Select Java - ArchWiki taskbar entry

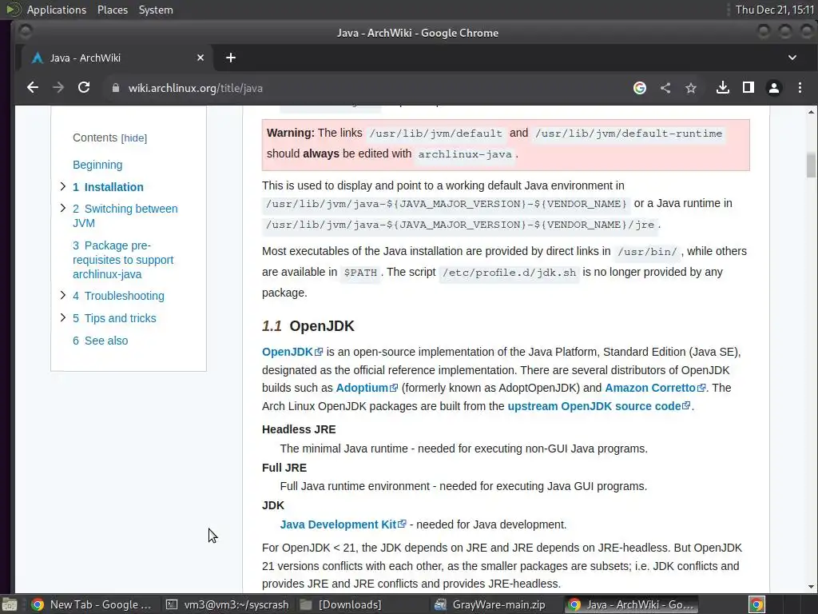click(631, 604)
